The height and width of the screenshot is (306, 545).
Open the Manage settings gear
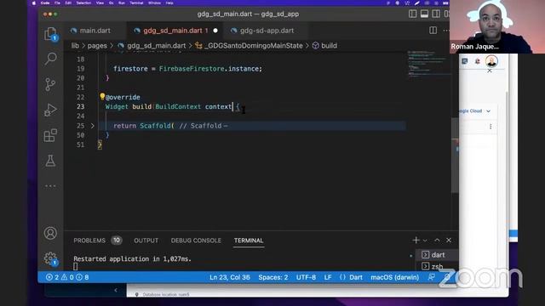click(50, 258)
